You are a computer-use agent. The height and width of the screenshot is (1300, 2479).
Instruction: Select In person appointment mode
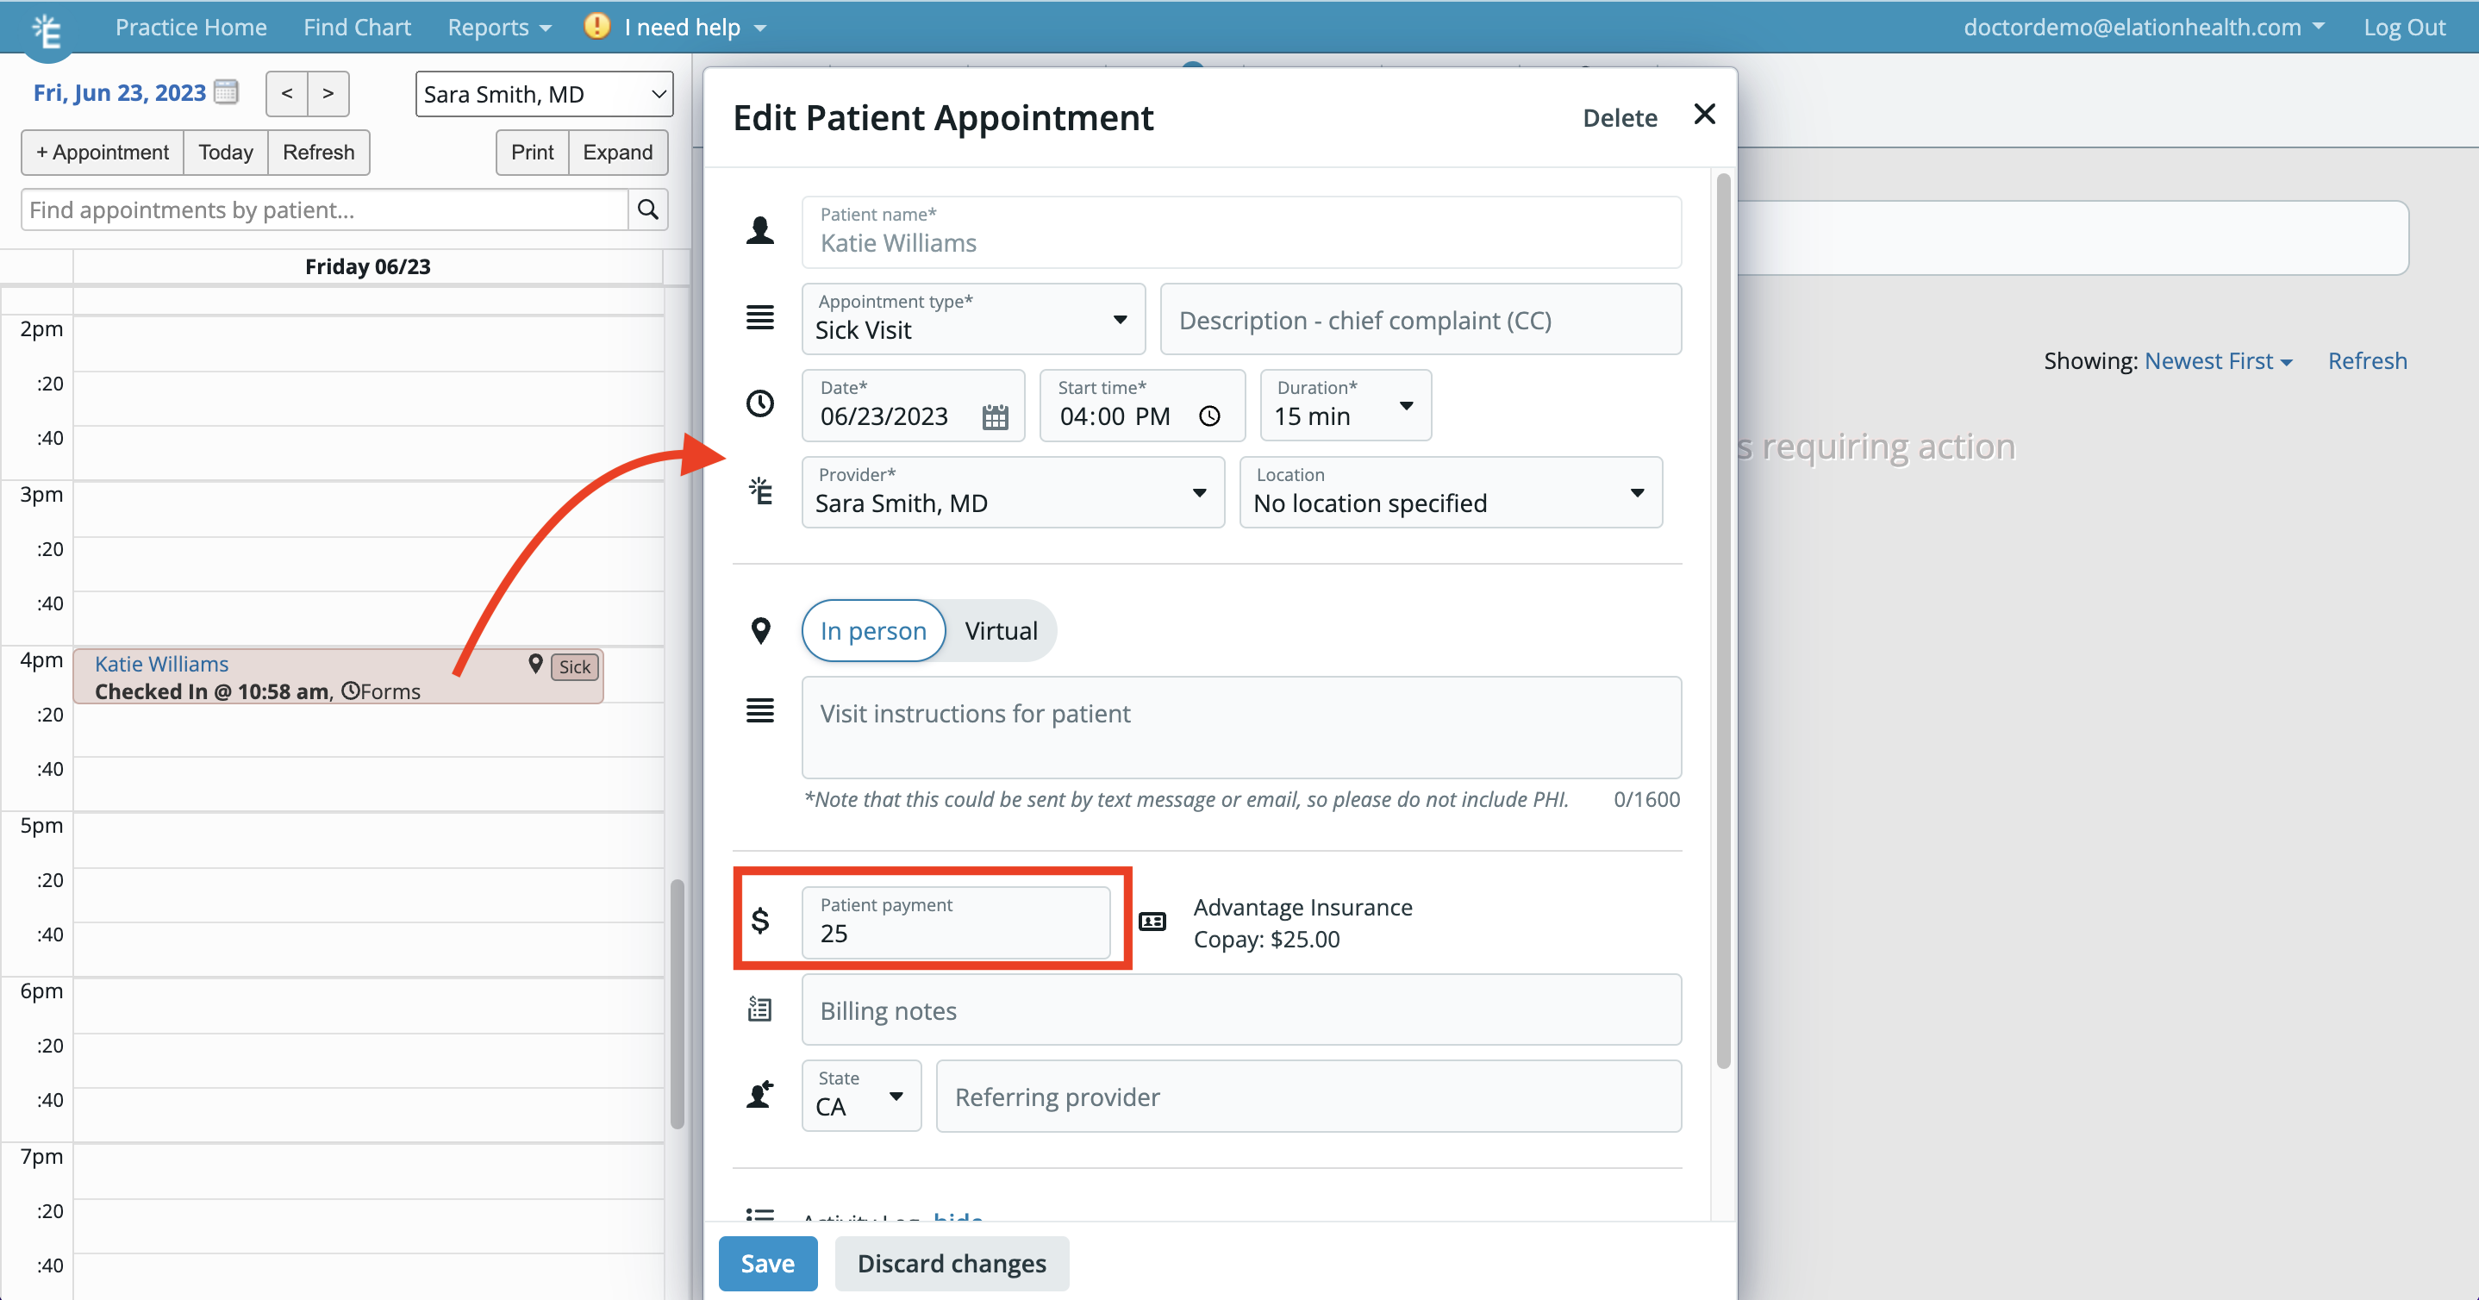click(x=873, y=630)
